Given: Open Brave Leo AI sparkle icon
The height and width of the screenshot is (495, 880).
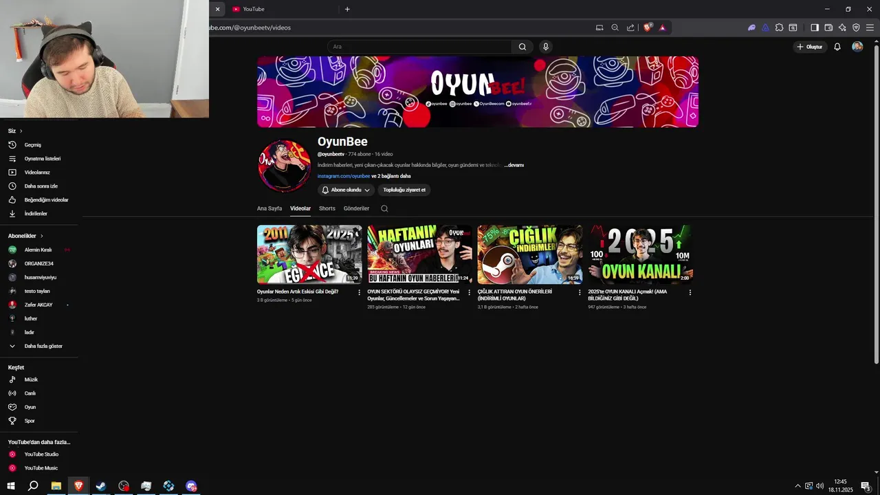Looking at the screenshot, I should [x=842, y=27].
